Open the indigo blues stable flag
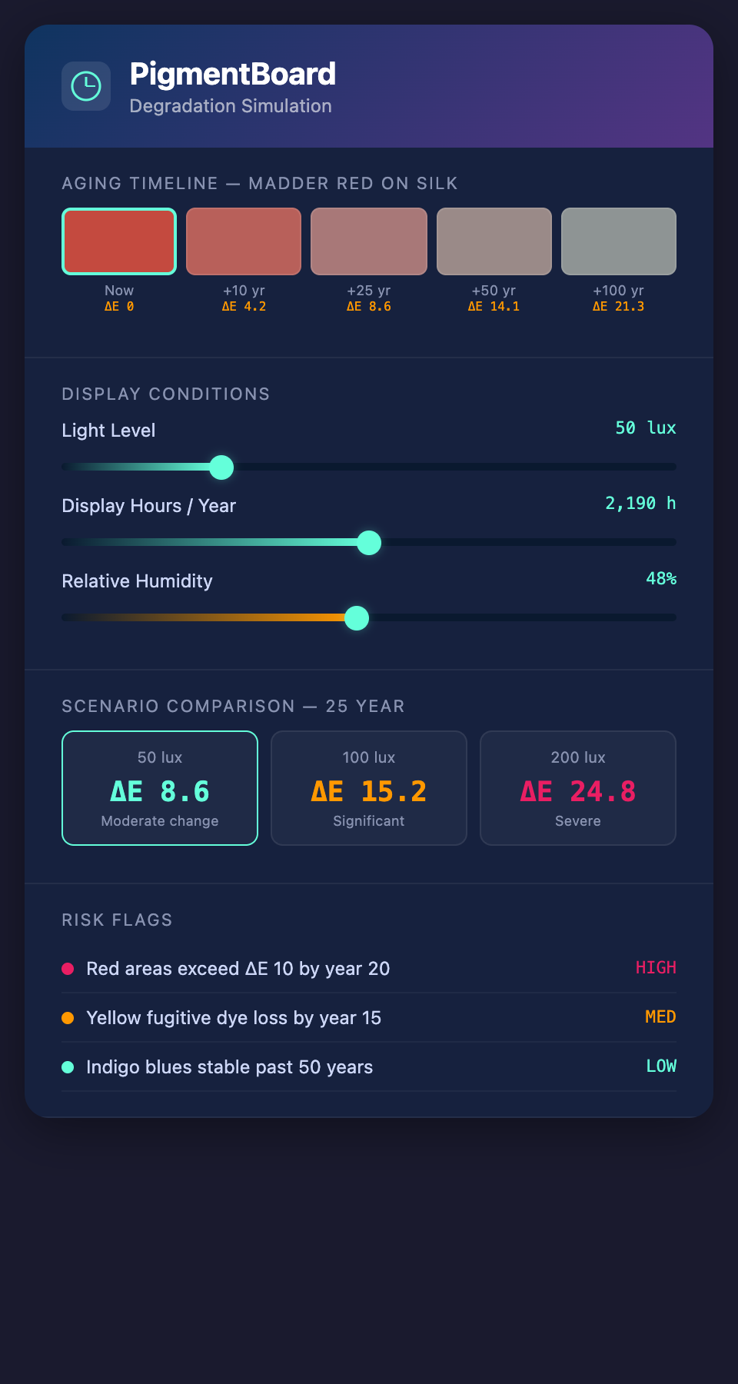The image size is (738, 1384). point(230,1067)
